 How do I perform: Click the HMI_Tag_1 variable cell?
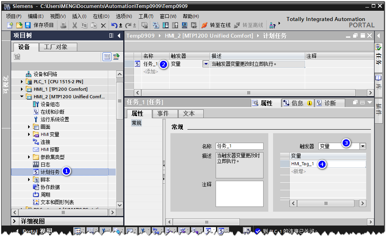[x=328, y=164]
